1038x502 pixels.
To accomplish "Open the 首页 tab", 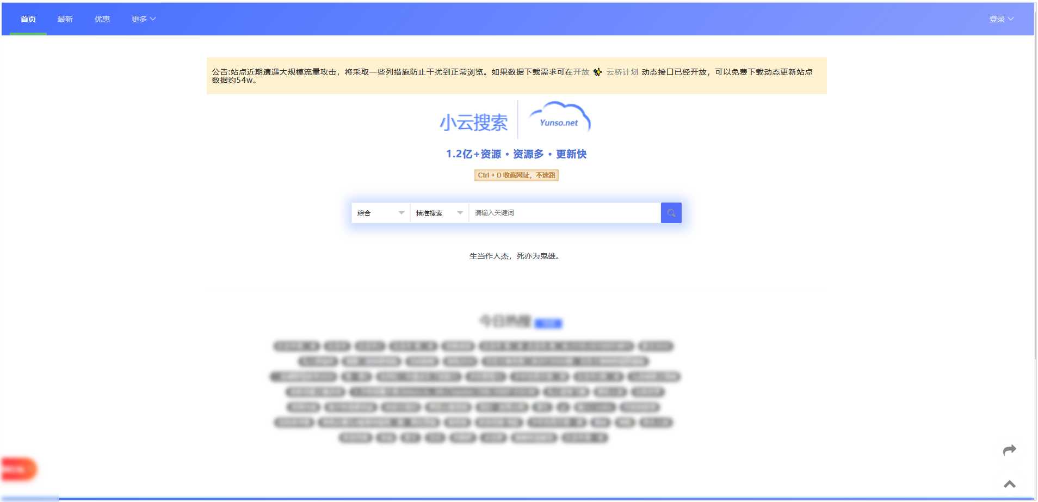I will pyautogui.click(x=28, y=19).
